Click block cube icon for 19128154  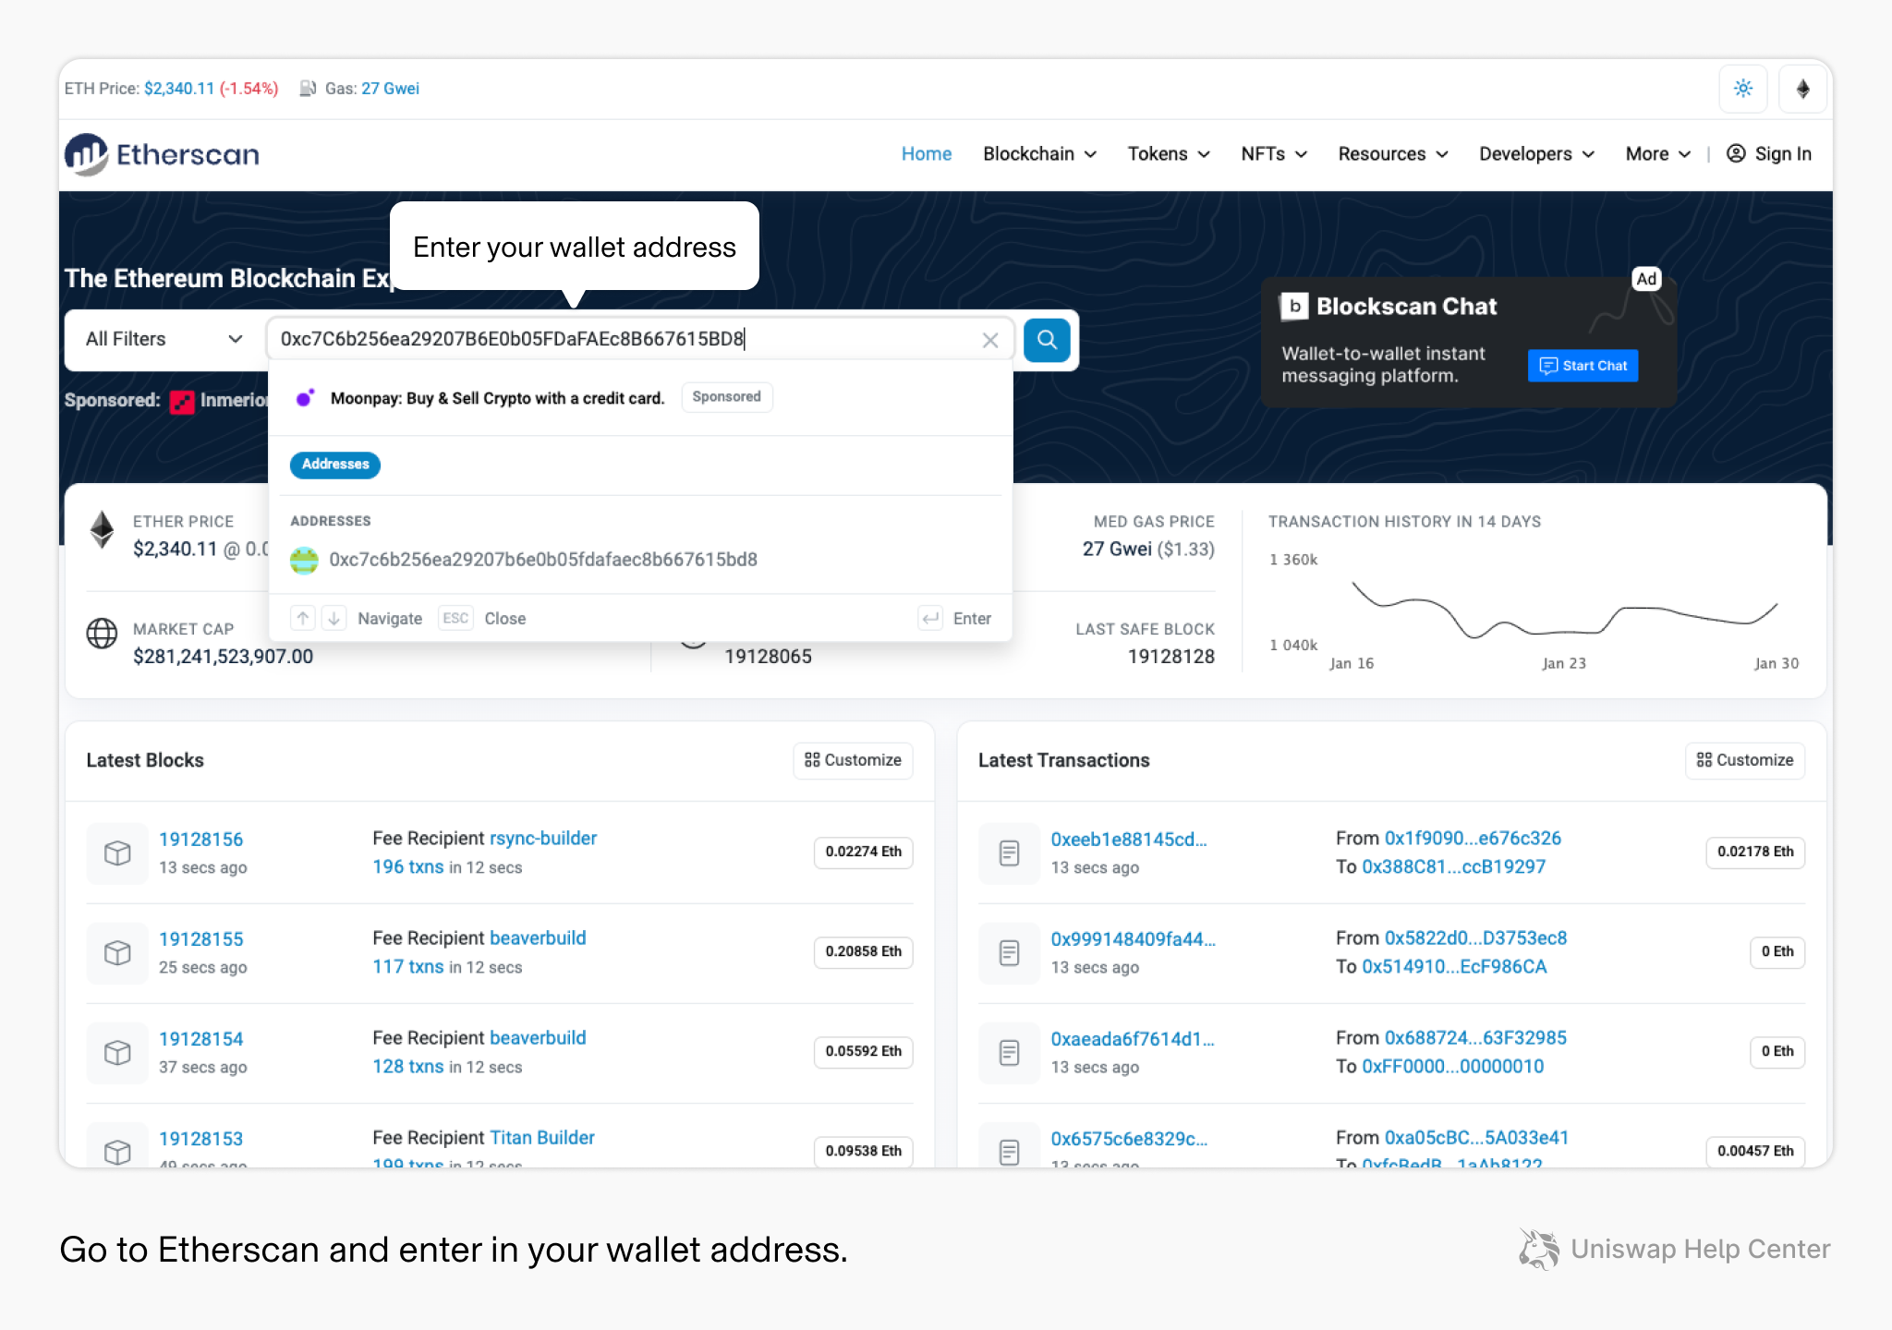tap(117, 1052)
